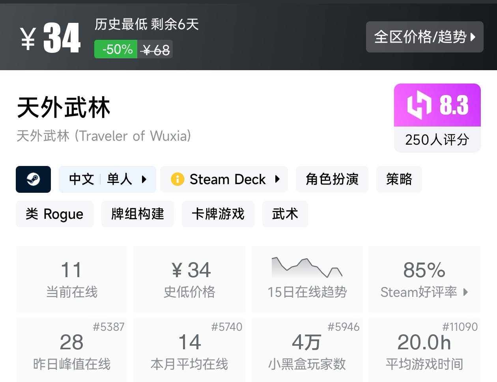The height and width of the screenshot is (382, 497).
Task: Select the 类 Rogue tag
Action: pos(54,214)
